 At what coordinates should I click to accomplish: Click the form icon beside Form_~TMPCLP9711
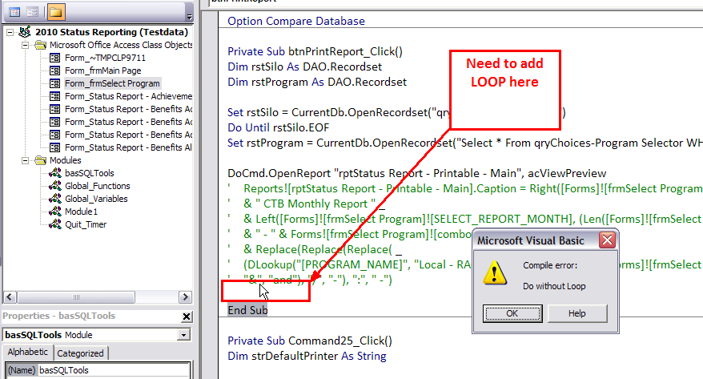[54, 58]
